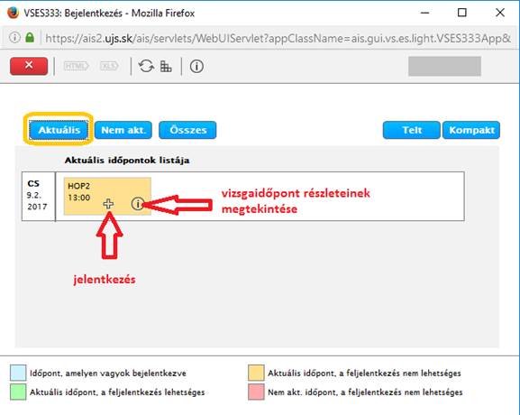Click the green padlock security icon
Image resolution: width=520 pixels, height=415 pixels.
[30, 37]
